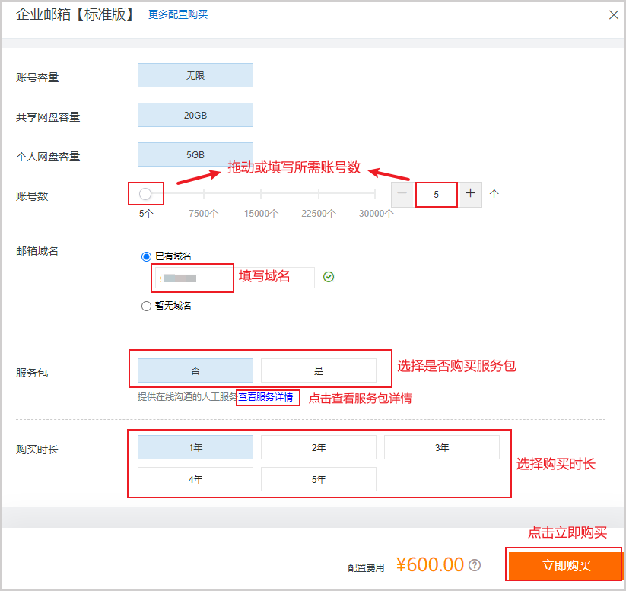Focus the account number input field

[x=437, y=195]
